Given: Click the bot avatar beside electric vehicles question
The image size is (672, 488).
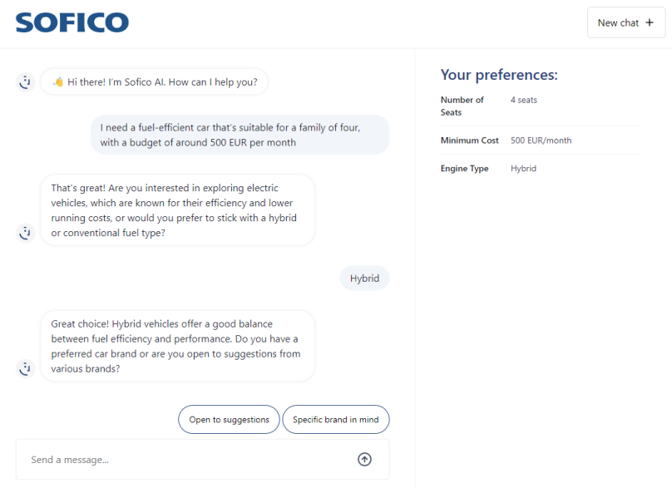Looking at the screenshot, I should [x=25, y=233].
